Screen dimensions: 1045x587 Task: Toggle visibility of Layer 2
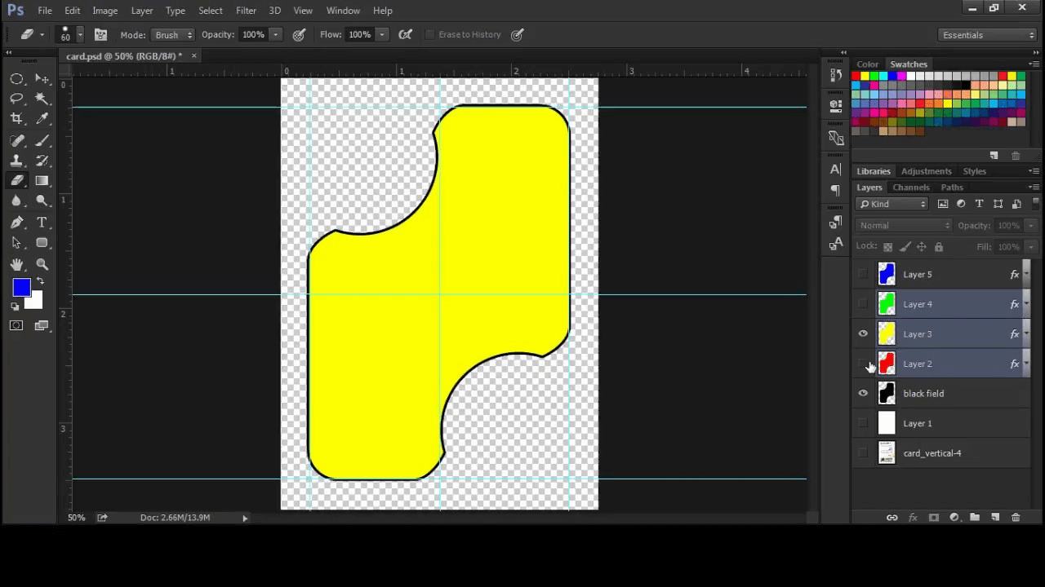coord(863,364)
